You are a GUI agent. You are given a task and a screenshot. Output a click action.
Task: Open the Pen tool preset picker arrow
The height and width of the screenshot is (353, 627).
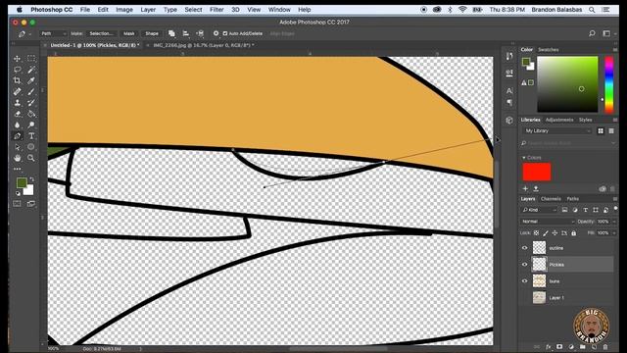point(29,34)
